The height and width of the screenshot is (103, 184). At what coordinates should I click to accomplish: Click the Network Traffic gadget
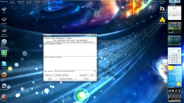[175, 41]
